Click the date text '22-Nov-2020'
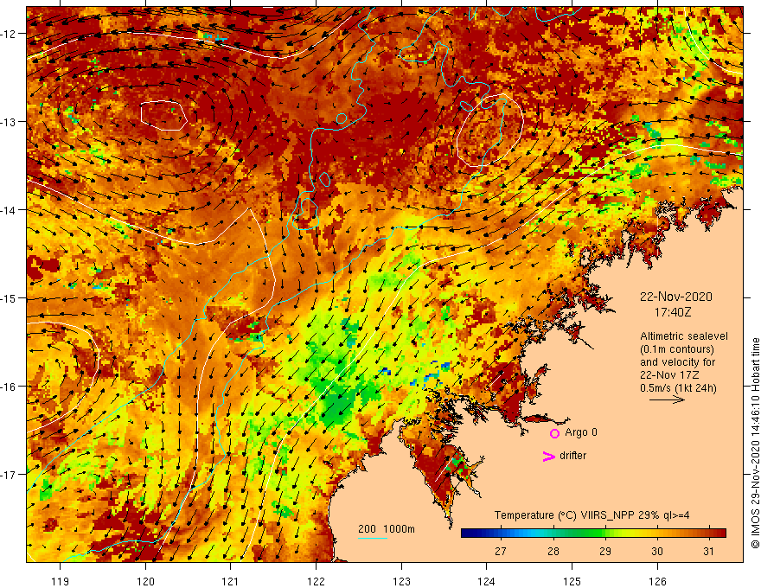 [x=675, y=297]
